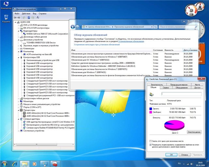Click the Forward arrow in Device Manager toolbar
The width and height of the screenshot is (209, 167).
[x=19, y=18]
